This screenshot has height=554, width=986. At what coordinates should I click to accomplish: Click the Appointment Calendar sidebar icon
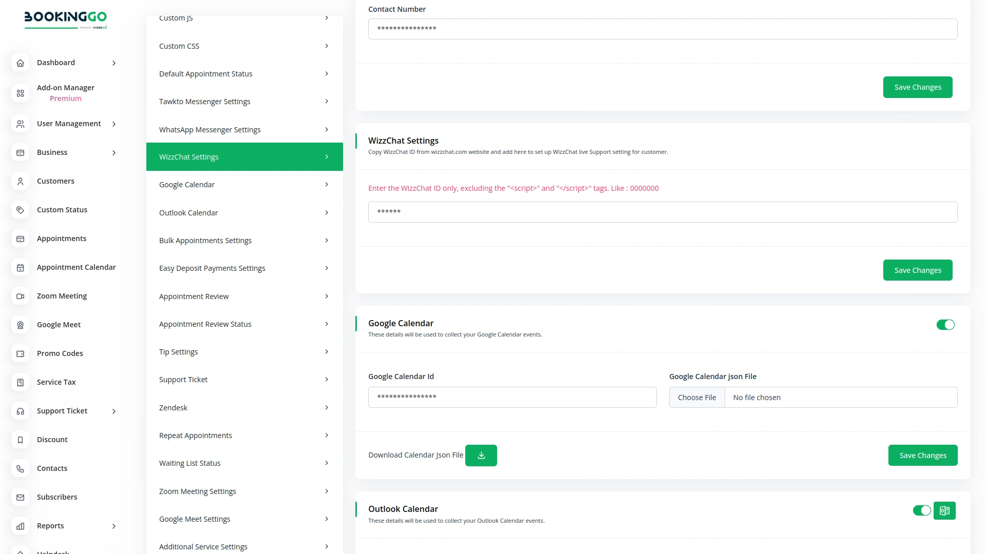[20, 268]
